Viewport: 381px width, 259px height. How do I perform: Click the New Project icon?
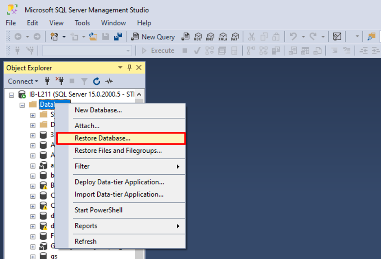[x=54, y=37]
